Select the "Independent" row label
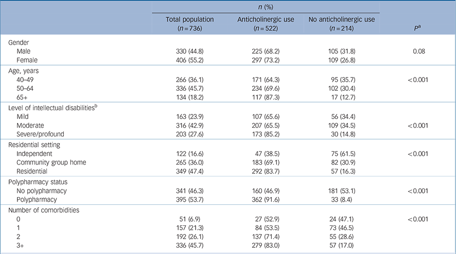456x254 pixels. 35,153
